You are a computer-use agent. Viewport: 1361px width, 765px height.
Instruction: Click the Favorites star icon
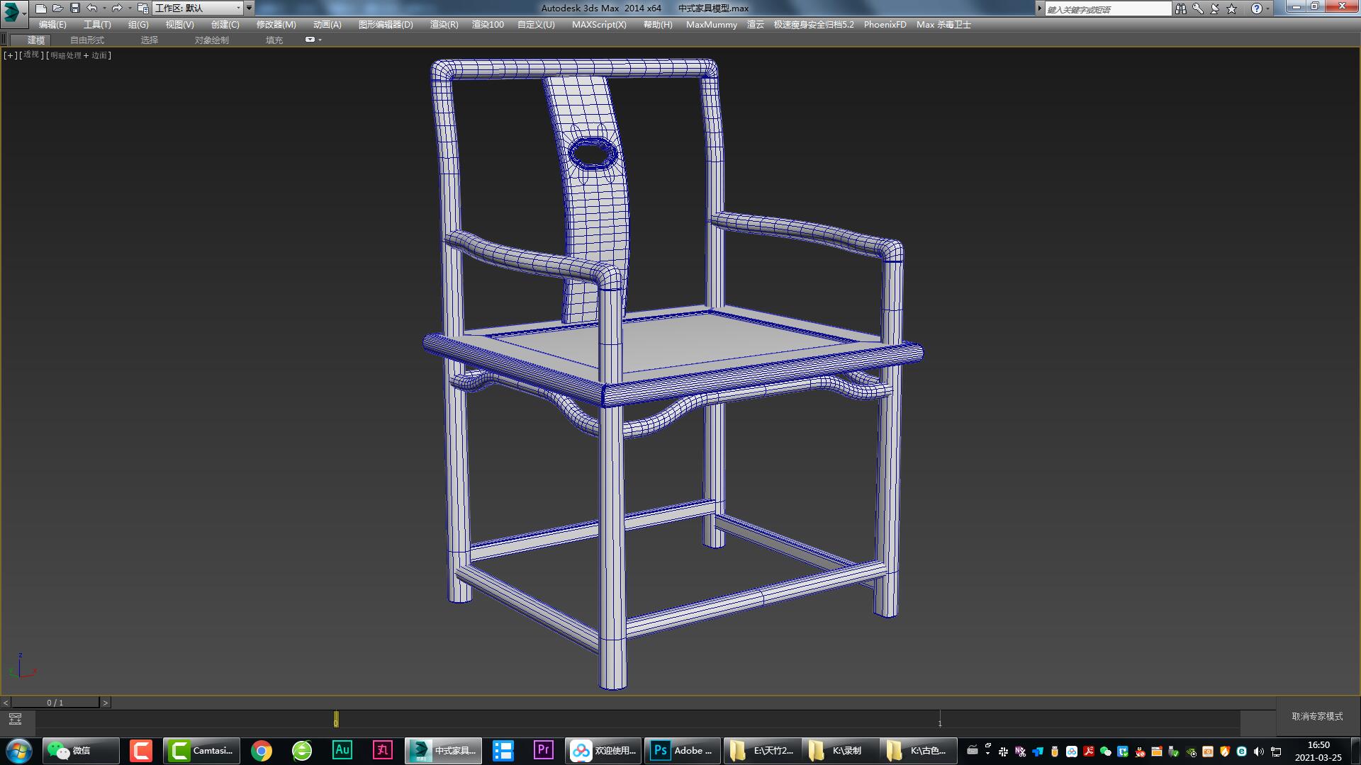1232,8
